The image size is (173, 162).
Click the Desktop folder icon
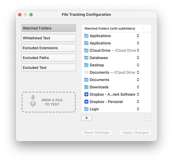pyautogui.click(x=86, y=65)
